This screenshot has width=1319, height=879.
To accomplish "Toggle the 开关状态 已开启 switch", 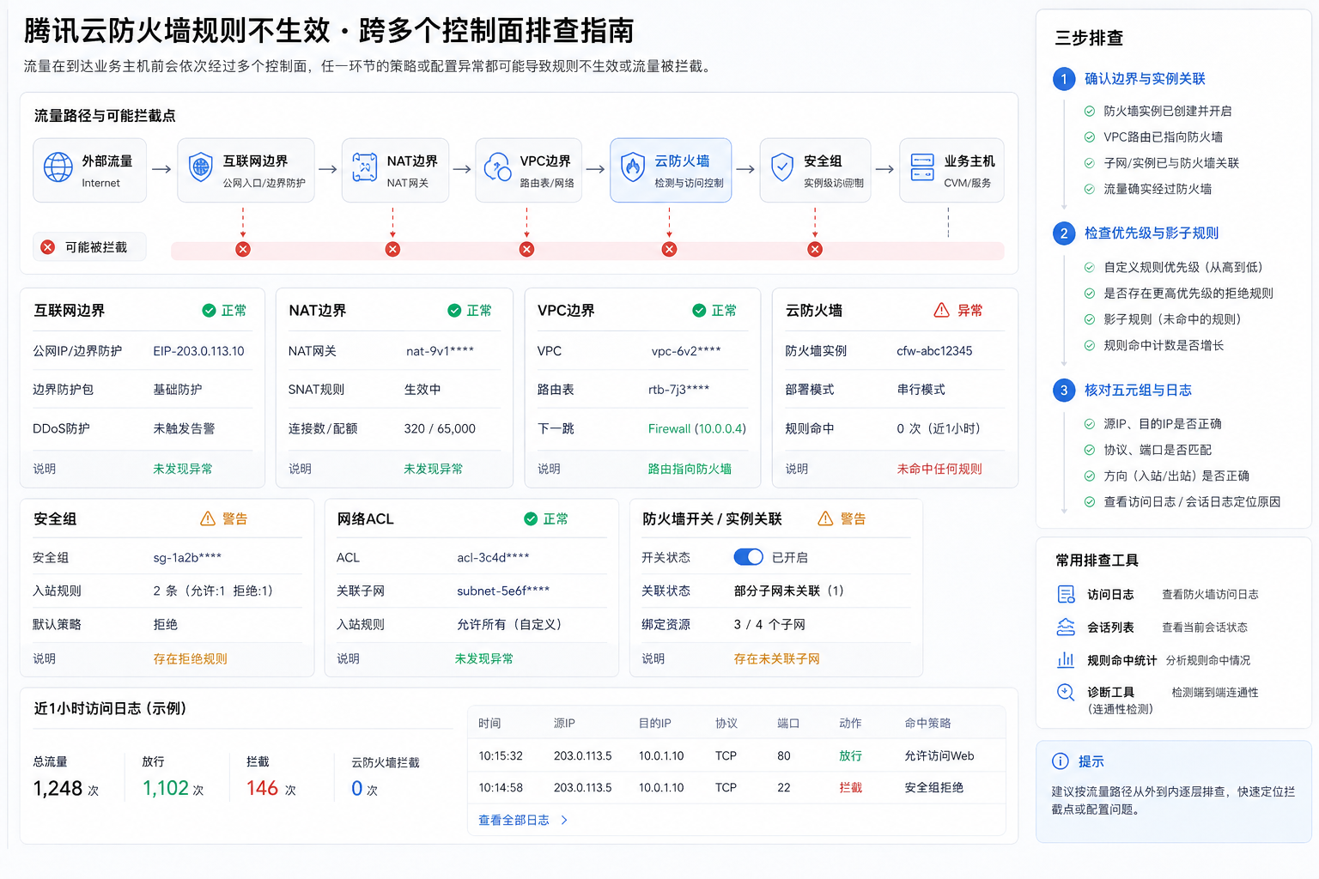I will pos(749,557).
